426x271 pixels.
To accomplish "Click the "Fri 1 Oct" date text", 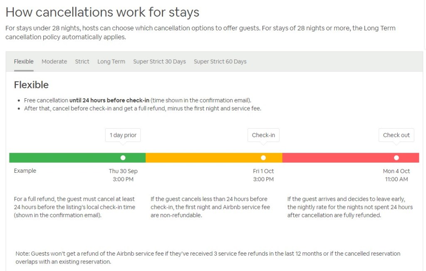I will [x=263, y=171].
